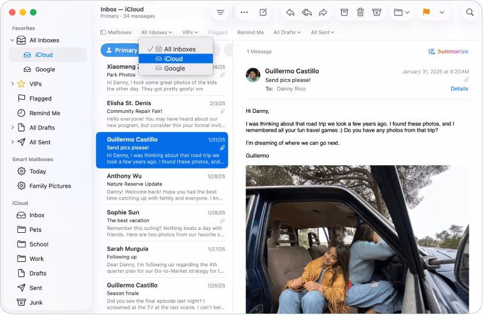
Task: Click attachment paperclip in message header
Action: coord(466,80)
